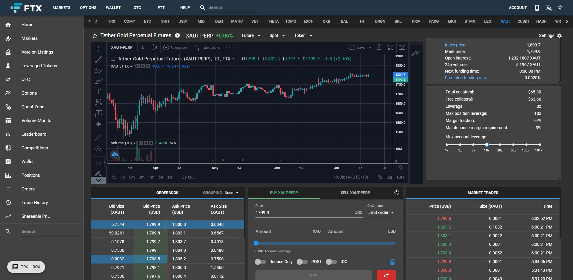Viewport: 573px width, 280px height.
Task: Take a chart snapshot with the camera icon
Action: coord(402,47)
